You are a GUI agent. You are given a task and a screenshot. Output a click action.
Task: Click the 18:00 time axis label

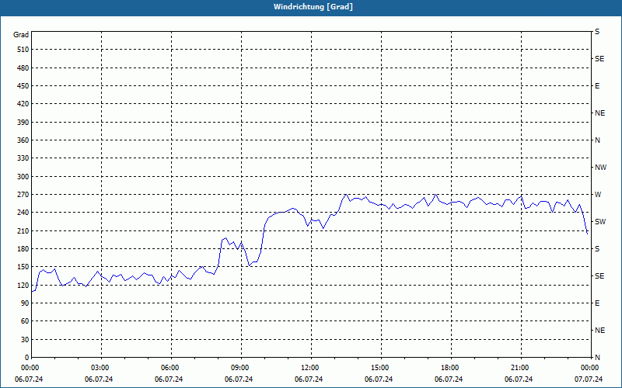[451, 368]
